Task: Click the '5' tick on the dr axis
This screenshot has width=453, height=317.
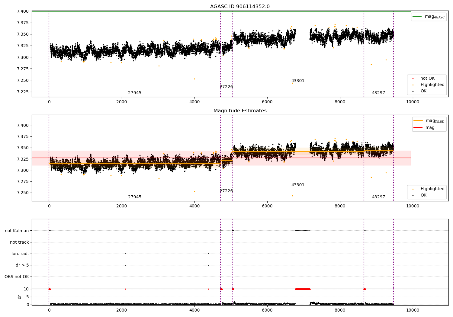Action: click(x=27, y=297)
